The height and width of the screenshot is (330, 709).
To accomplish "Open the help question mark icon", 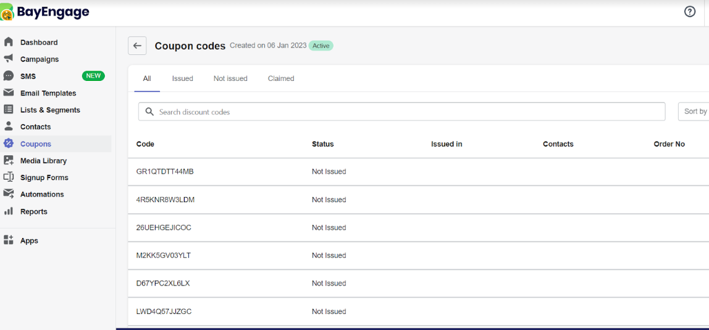I will tap(689, 12).
